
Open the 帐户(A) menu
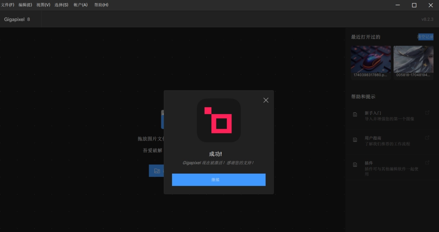pyautogui.click(x=80, y=5)
